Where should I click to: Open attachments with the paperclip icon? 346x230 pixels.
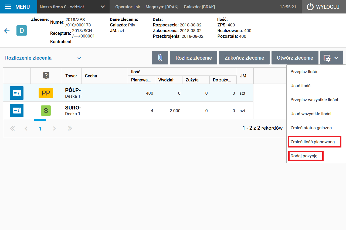point(160,58)
